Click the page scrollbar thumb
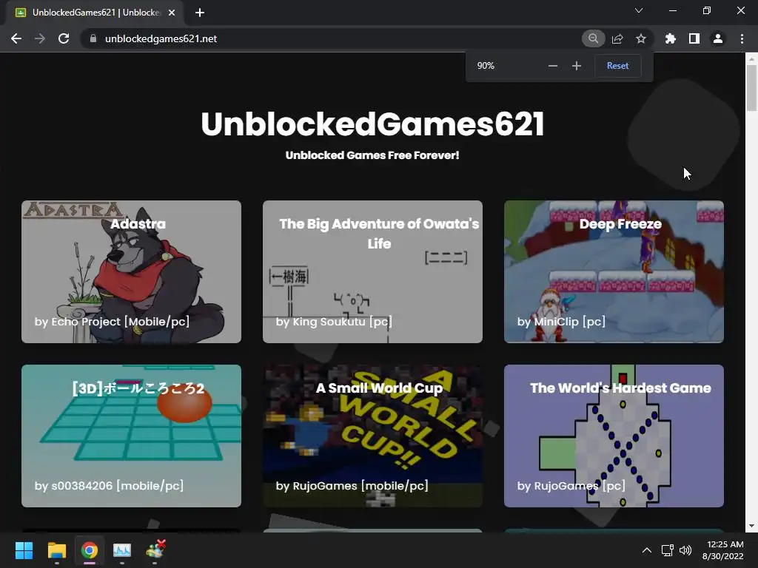Screen dimensions: 758x568 point(751,88)
